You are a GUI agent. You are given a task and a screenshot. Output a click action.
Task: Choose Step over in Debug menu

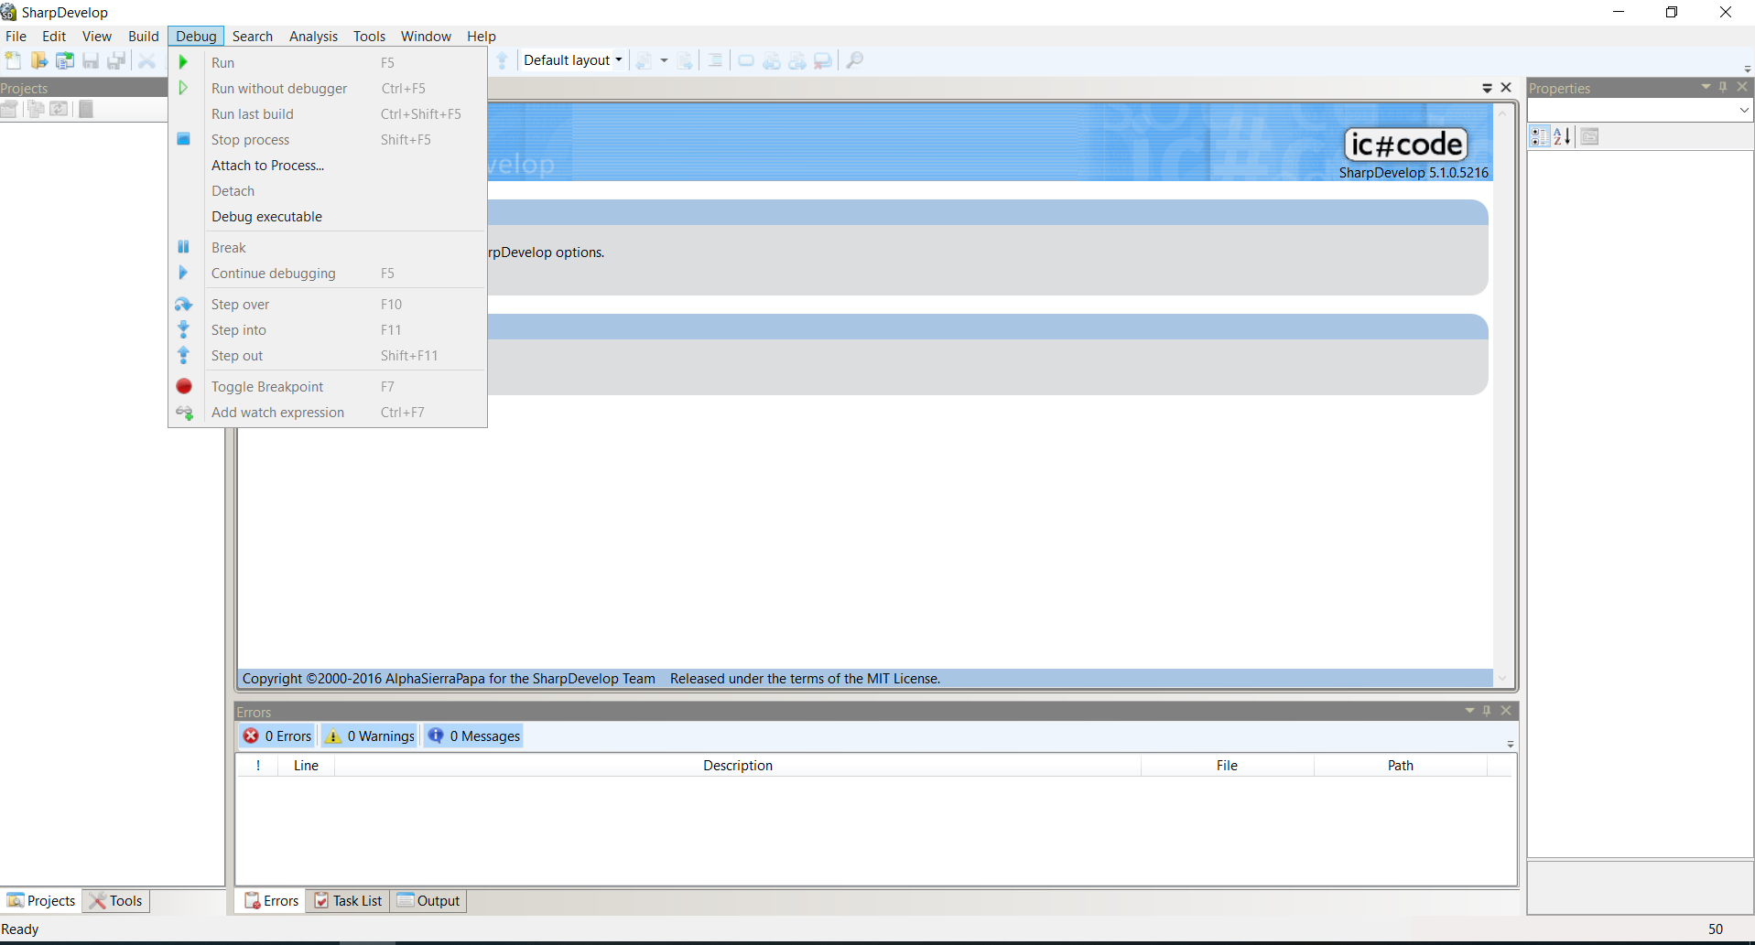[x=328, y=304]
